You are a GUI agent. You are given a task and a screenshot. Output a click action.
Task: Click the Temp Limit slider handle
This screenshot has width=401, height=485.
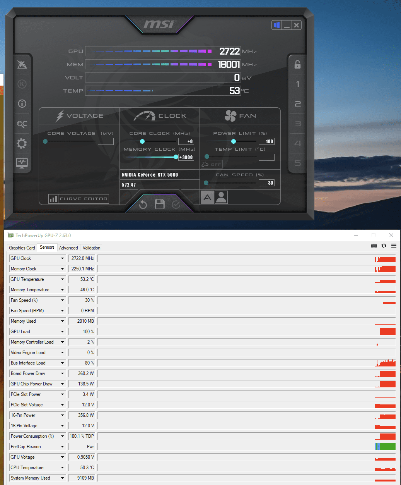207,157
